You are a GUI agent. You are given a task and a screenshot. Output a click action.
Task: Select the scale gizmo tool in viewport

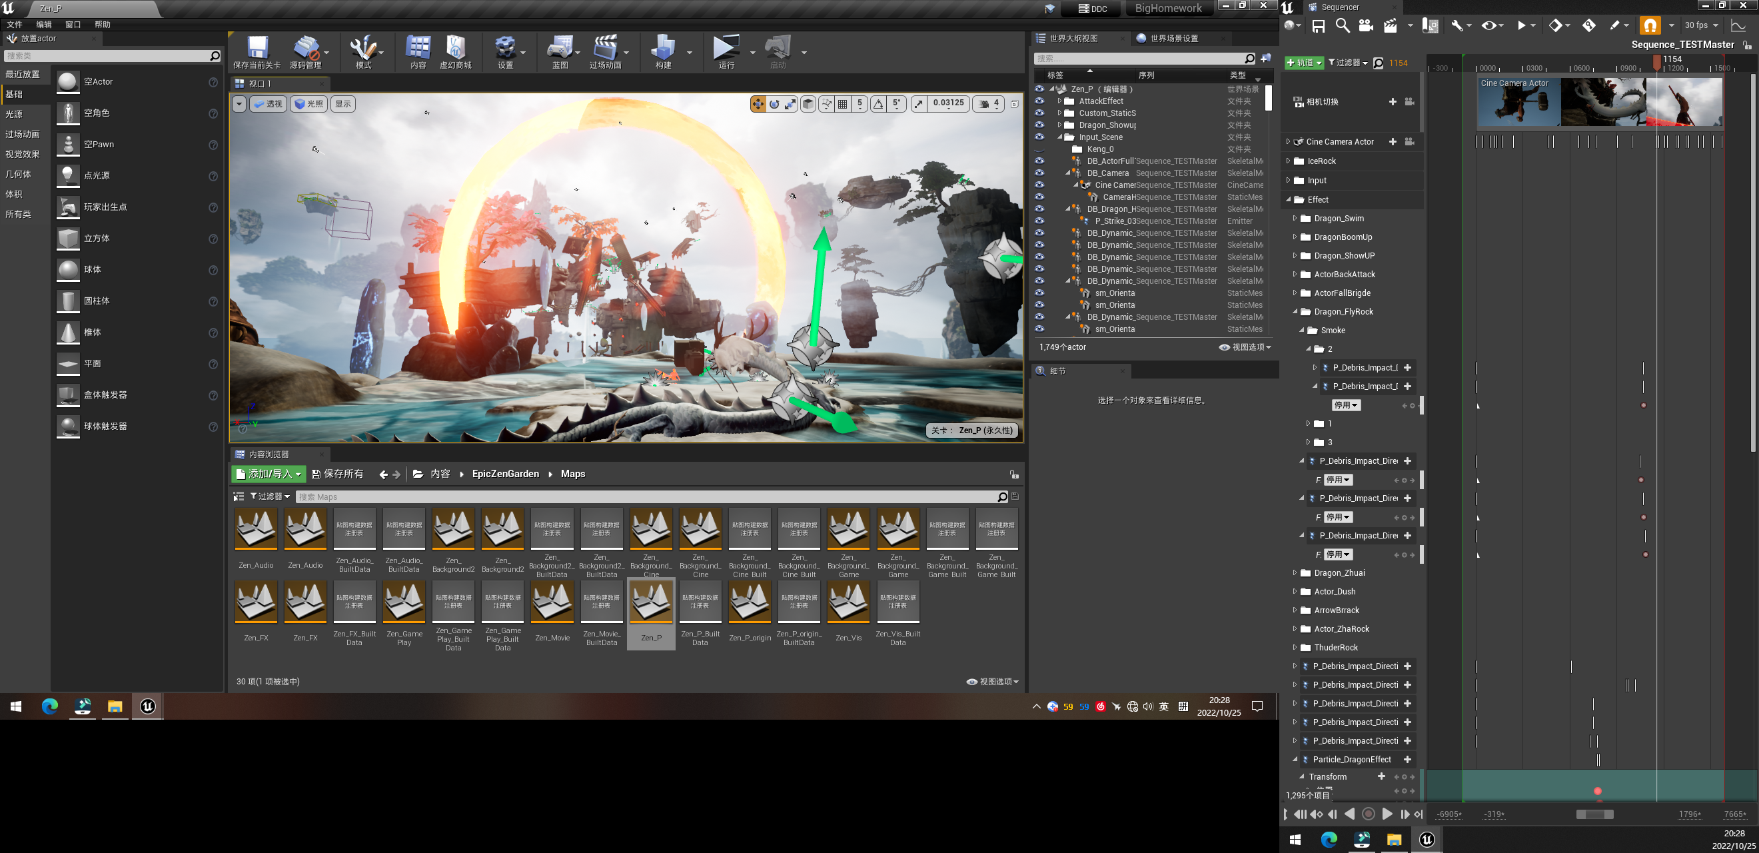click(790, 104)
